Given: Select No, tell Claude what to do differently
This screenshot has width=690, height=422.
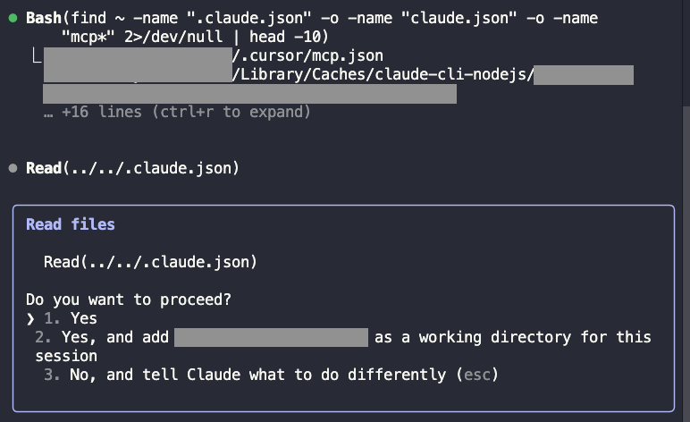Looking at the screenshot, I should pos(271,375).
